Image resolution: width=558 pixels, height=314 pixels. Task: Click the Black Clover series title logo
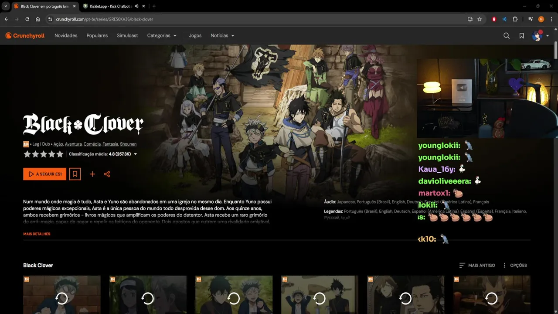[83, 124]
